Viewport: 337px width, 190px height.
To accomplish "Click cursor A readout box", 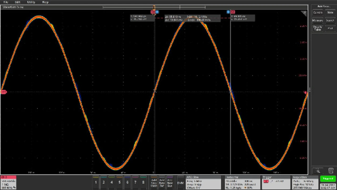I will (142, 18).
